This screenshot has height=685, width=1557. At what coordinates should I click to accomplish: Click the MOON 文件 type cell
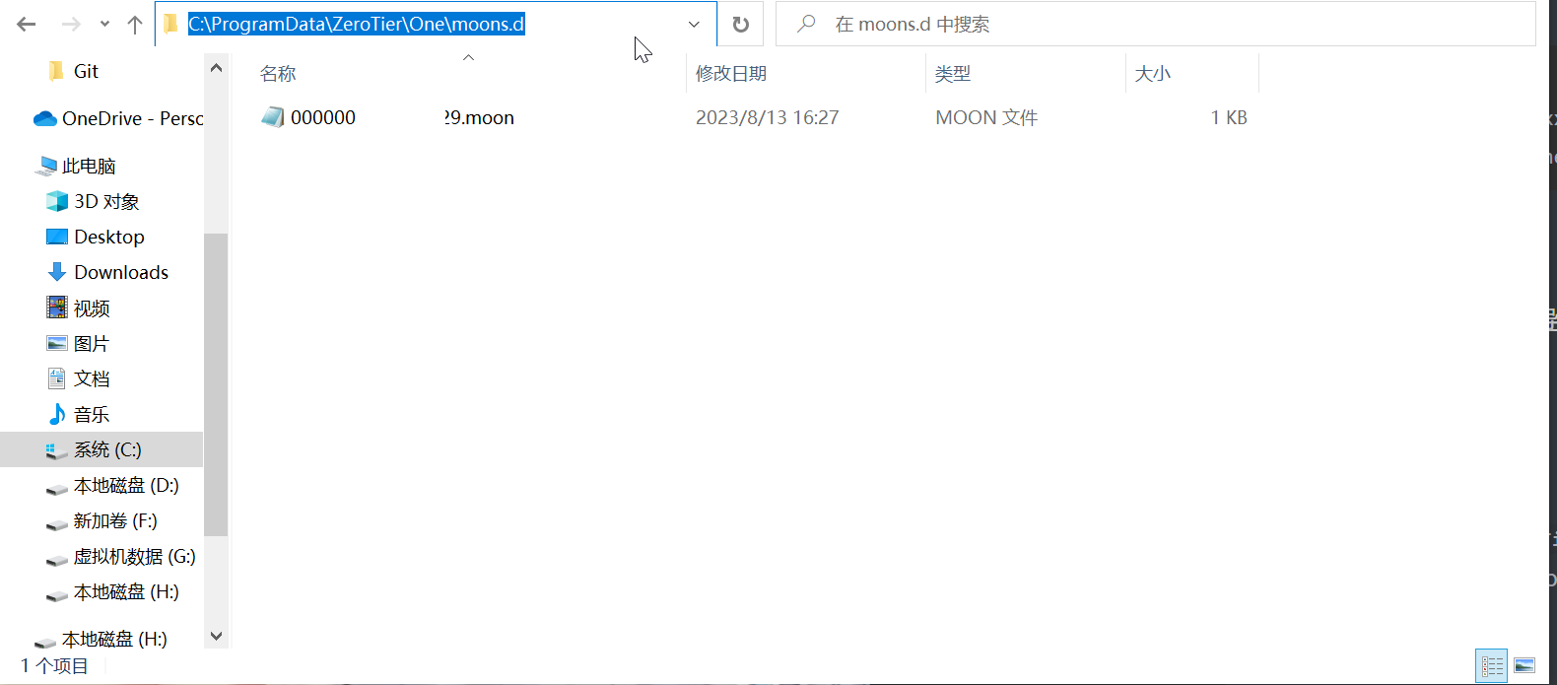(x=986, y=117)
